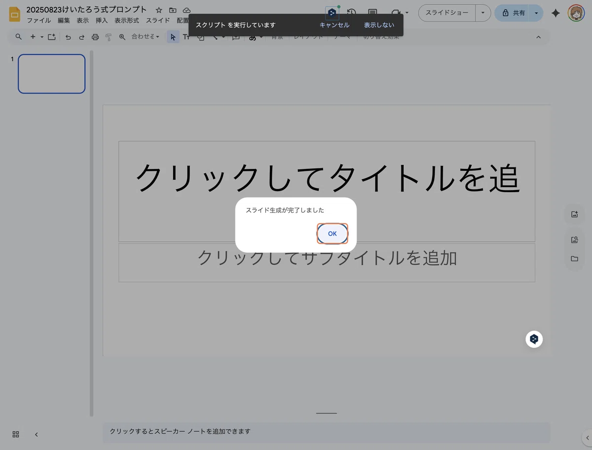Open the 表示 menu
The image size is (592, 450).
click(x=82, y=21)
